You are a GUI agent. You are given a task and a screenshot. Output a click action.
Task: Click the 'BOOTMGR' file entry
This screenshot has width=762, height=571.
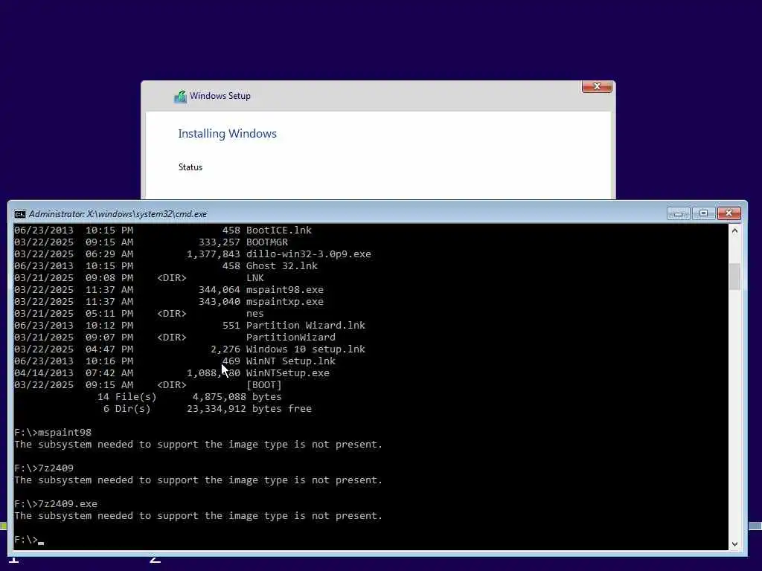coord(267,242)
